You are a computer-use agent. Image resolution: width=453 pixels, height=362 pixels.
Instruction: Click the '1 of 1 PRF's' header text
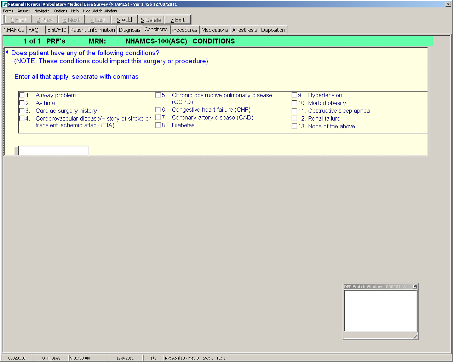[45, 41]
